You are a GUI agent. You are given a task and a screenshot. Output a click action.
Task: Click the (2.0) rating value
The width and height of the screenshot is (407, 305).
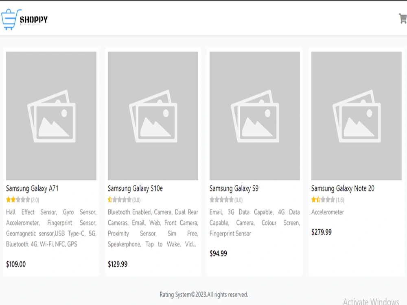click(35, 200)
